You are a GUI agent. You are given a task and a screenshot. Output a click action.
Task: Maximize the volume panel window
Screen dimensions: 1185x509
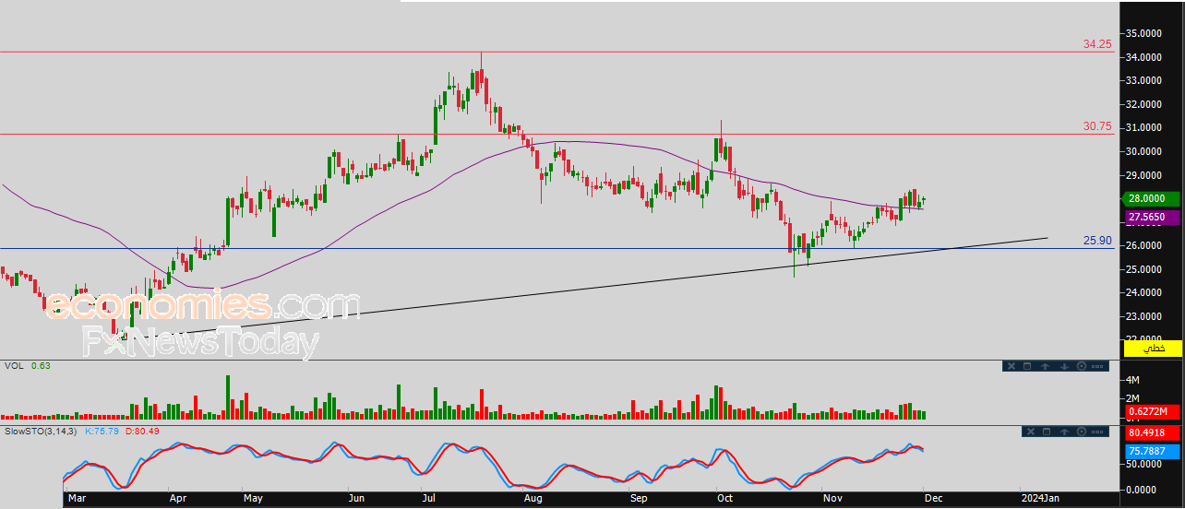[x=1026, y=366]
